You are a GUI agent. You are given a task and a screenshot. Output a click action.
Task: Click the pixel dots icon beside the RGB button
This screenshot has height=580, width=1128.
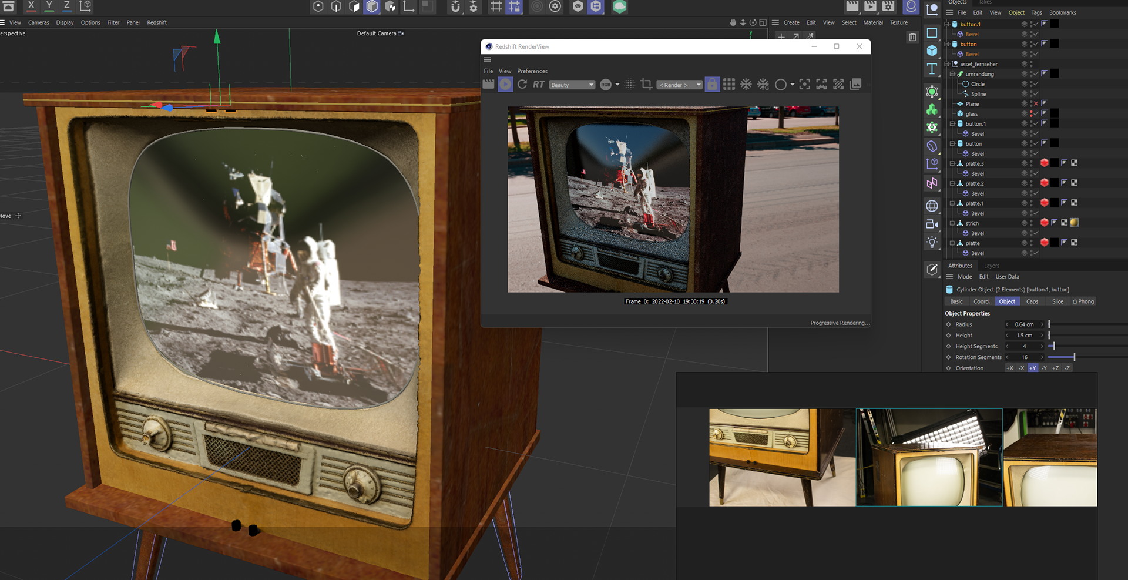point(630,85)
